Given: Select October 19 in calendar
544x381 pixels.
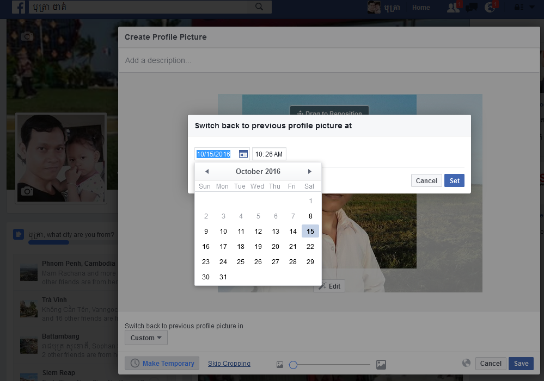Looking at the screenshot, I should [x=258, y=247].
